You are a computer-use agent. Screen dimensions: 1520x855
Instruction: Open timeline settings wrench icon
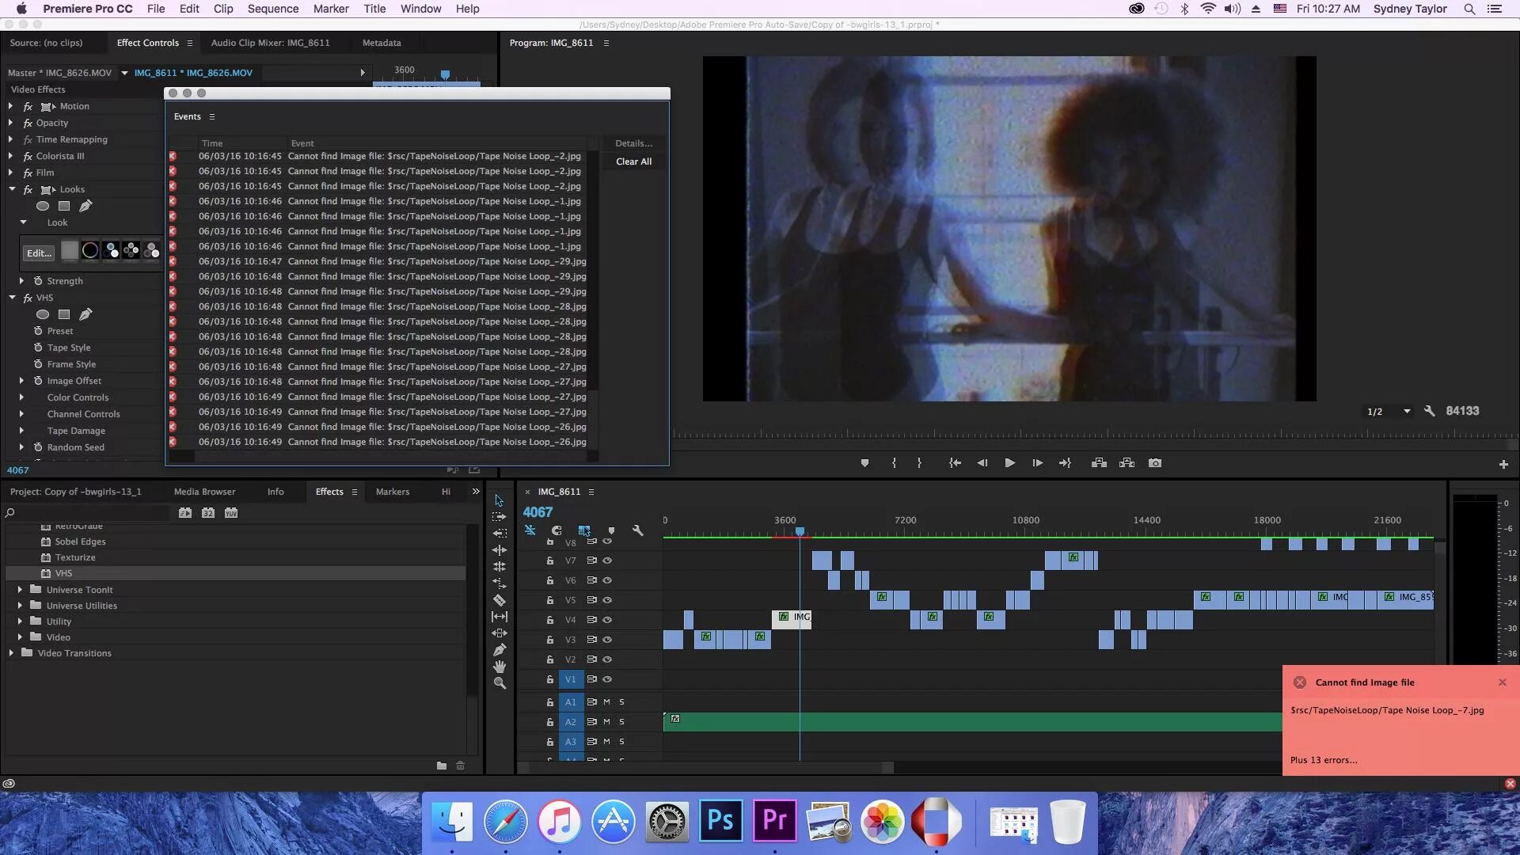click(637, 530)
